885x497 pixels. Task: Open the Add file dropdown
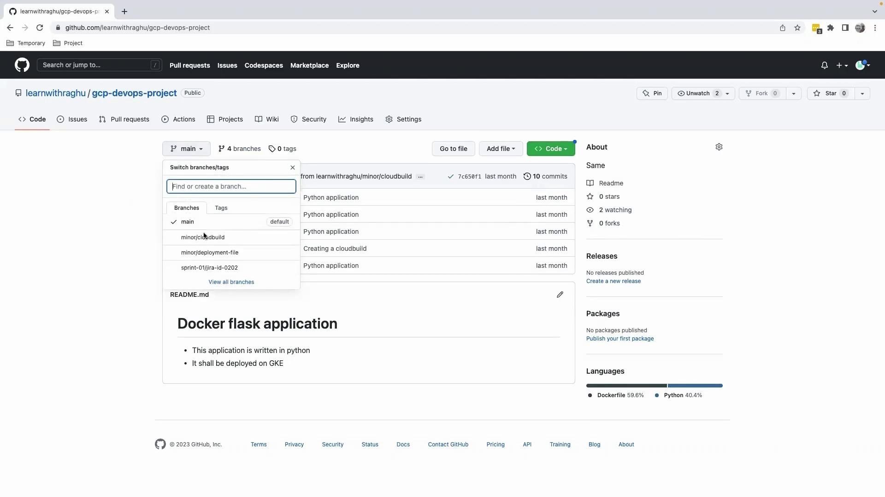[x=501, y=149]
